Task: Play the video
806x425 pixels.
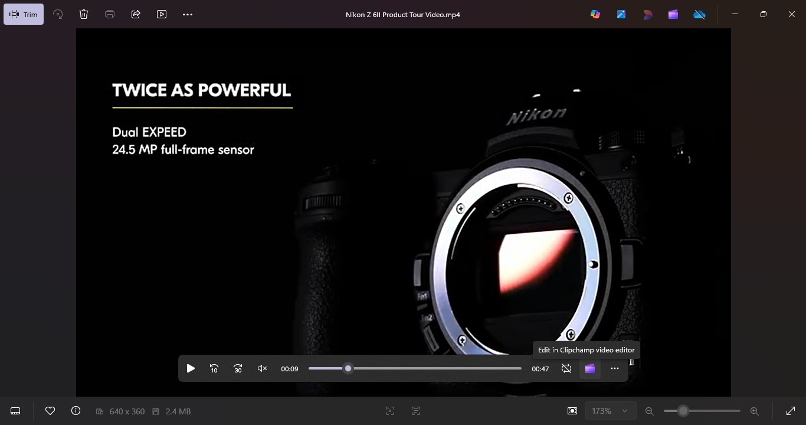Action: point(191,368)
